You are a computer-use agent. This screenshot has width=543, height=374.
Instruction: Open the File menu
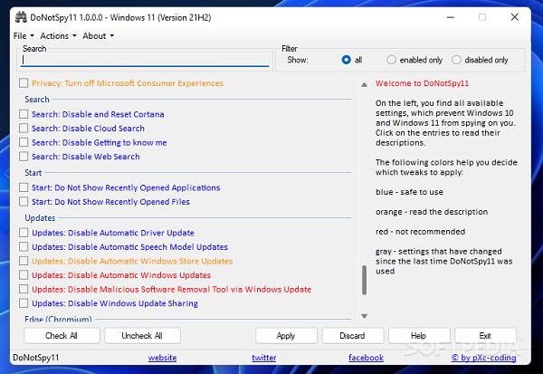tap(24, 35)
